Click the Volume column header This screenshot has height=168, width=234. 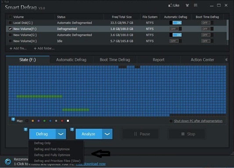[18, 17]
